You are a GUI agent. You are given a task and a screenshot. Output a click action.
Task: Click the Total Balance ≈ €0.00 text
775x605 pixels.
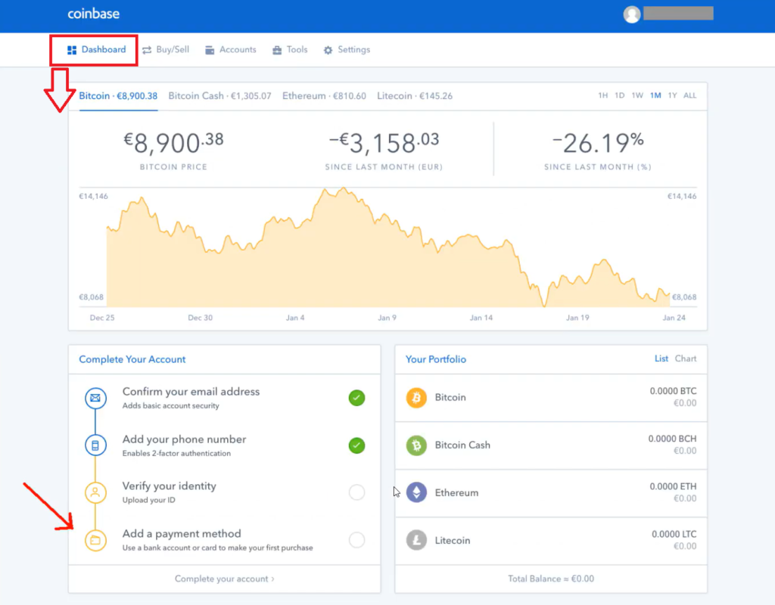(551, 579)
